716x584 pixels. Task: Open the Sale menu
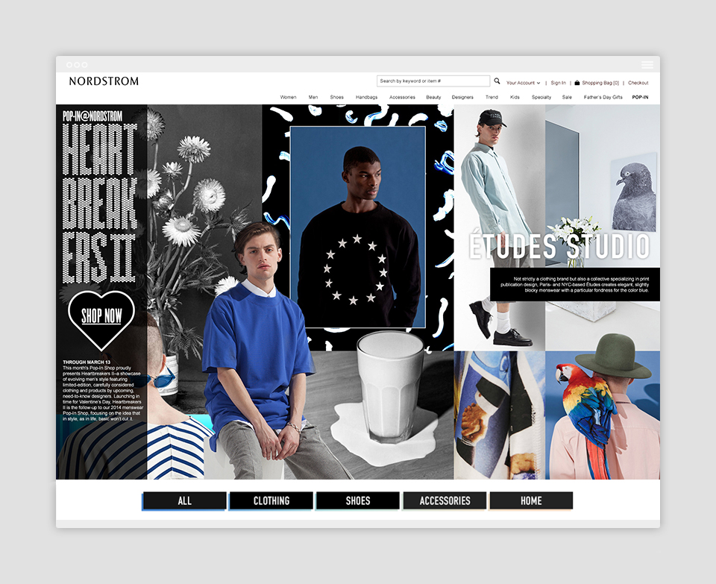(567, 97)
